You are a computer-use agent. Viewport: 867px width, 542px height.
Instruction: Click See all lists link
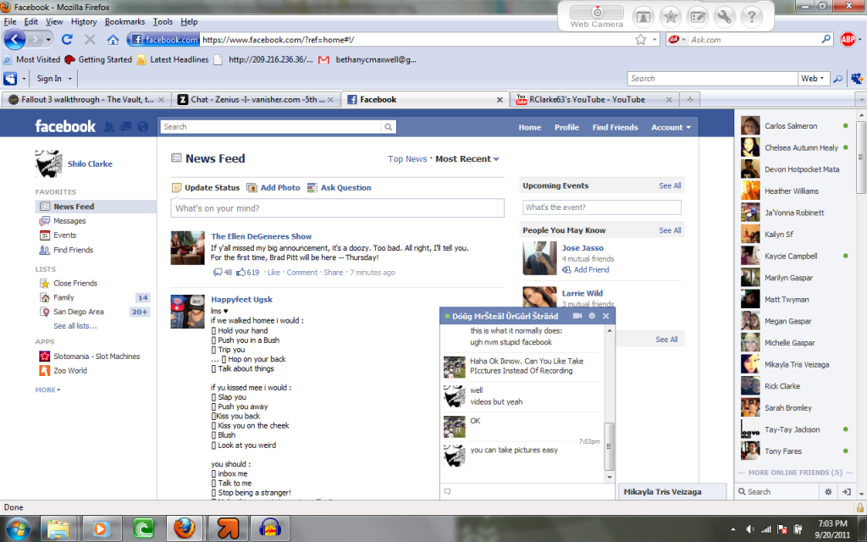pos(75,326)
